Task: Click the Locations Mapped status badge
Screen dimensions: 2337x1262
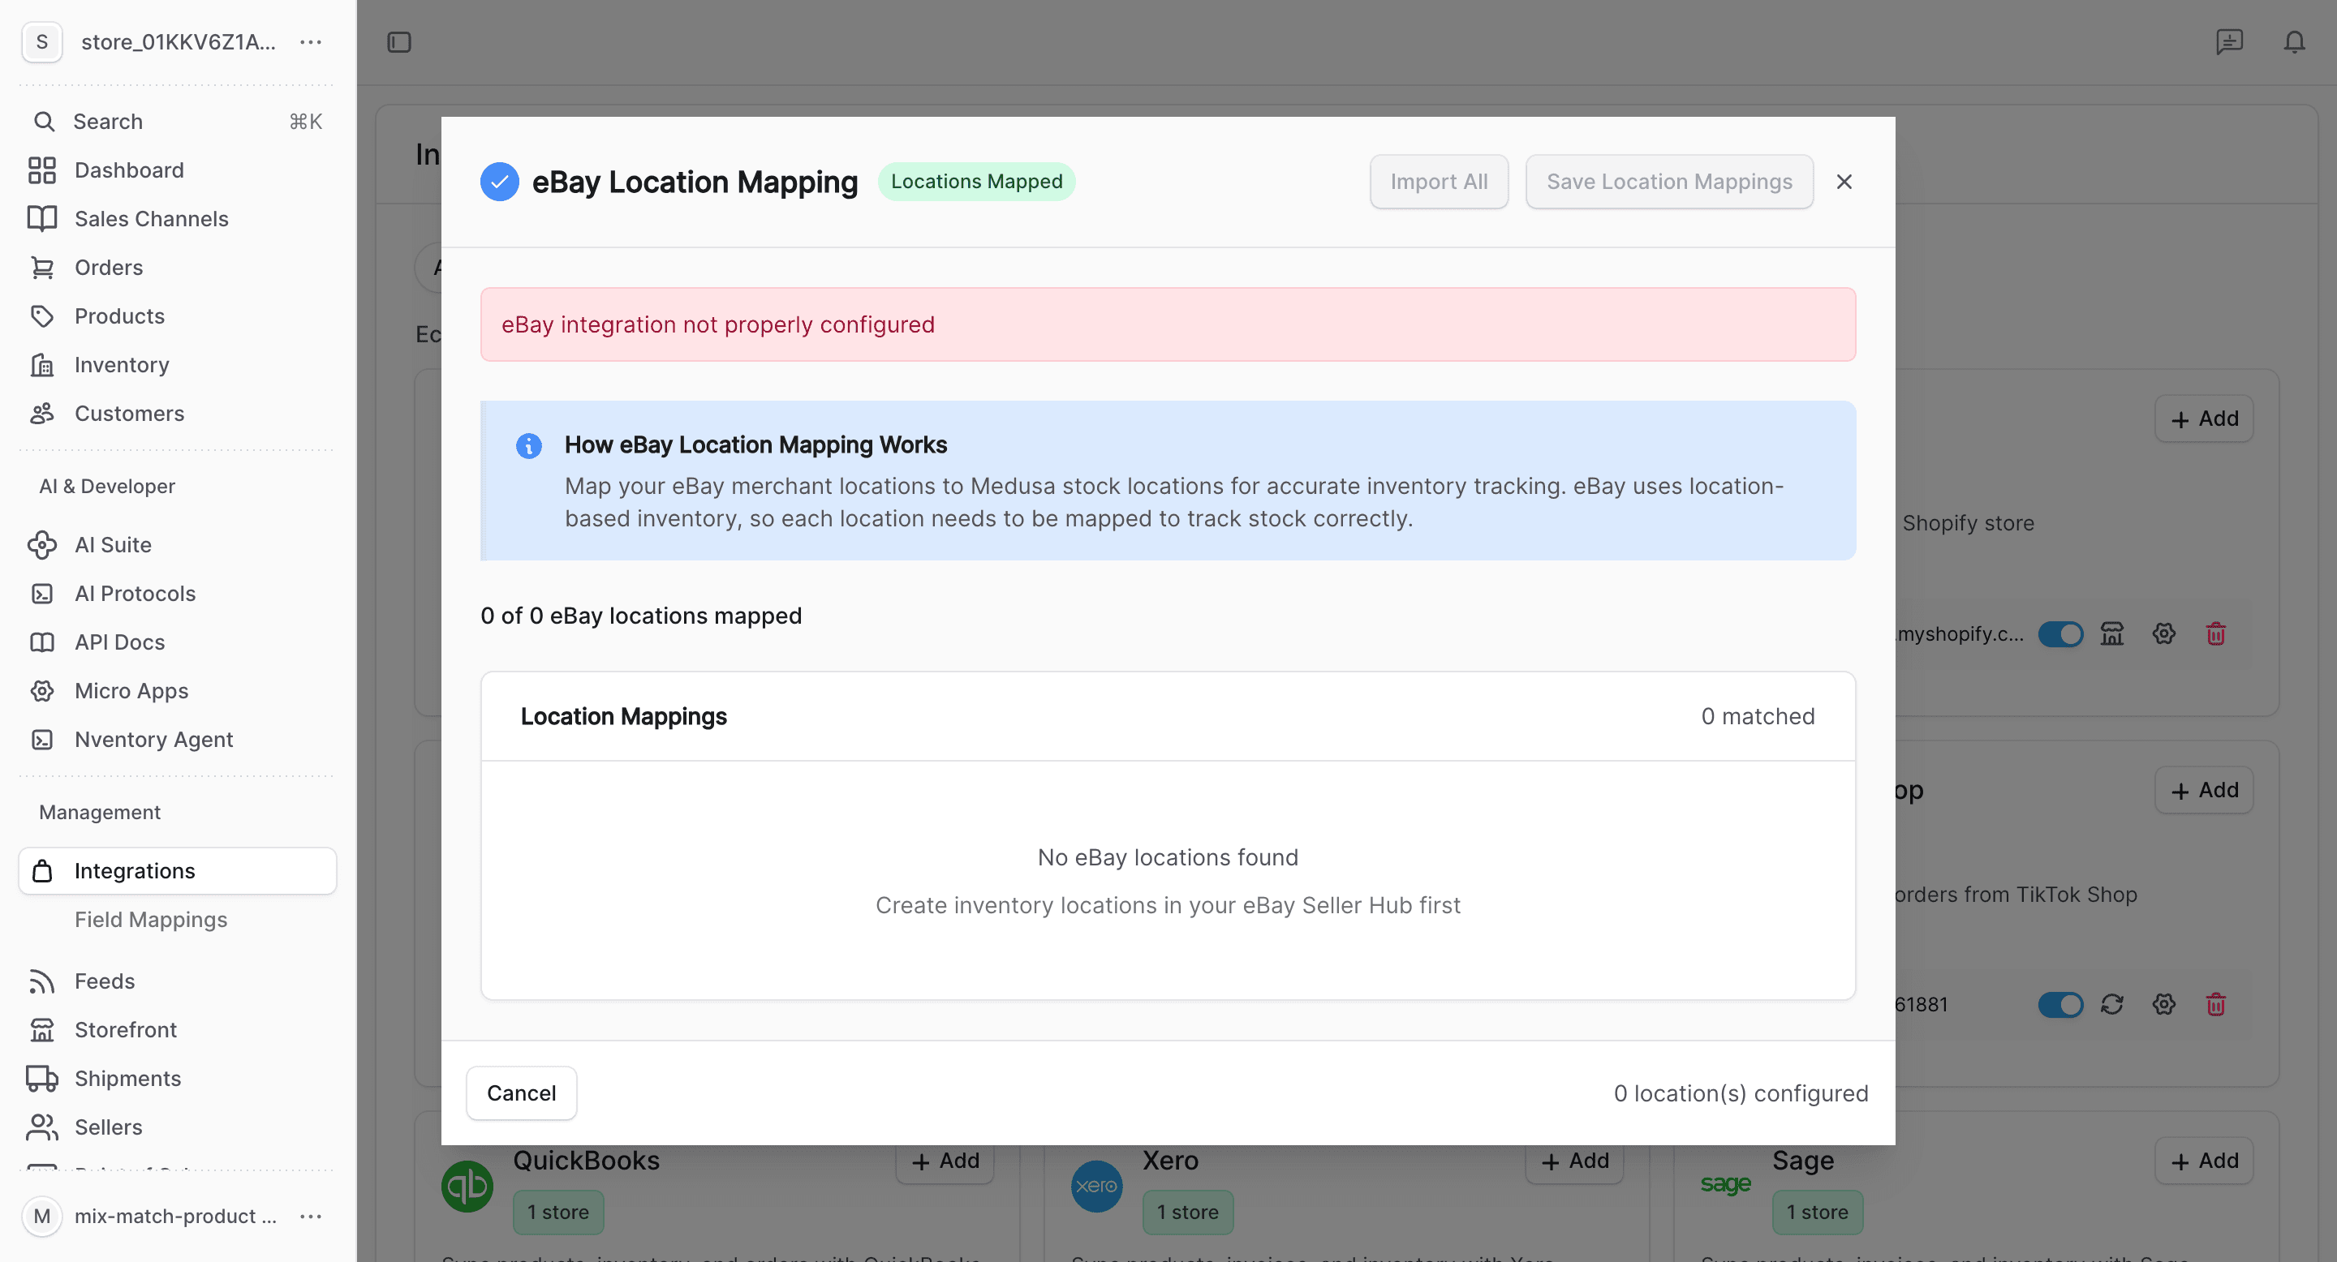Action: [976, 182]
